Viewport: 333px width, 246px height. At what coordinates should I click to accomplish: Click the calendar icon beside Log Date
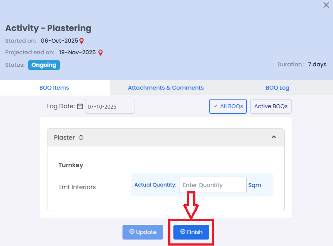tap(80, 106)
